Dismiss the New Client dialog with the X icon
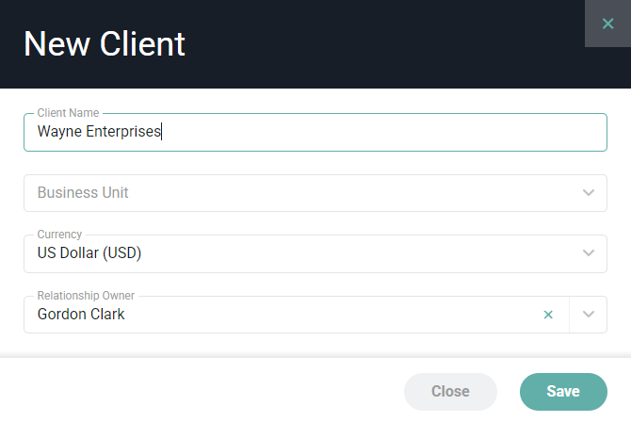The width and height of the screenshot is (631, 422). pos(607,24)
